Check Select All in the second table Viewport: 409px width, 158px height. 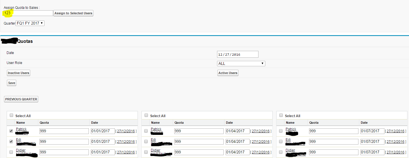[146, 115]
